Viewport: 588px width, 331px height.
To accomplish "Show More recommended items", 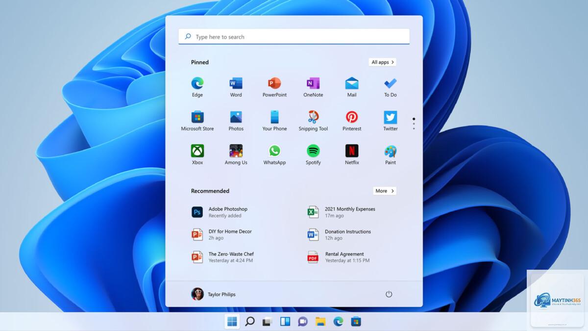I will pyautogui.click(x=384, y=191).
